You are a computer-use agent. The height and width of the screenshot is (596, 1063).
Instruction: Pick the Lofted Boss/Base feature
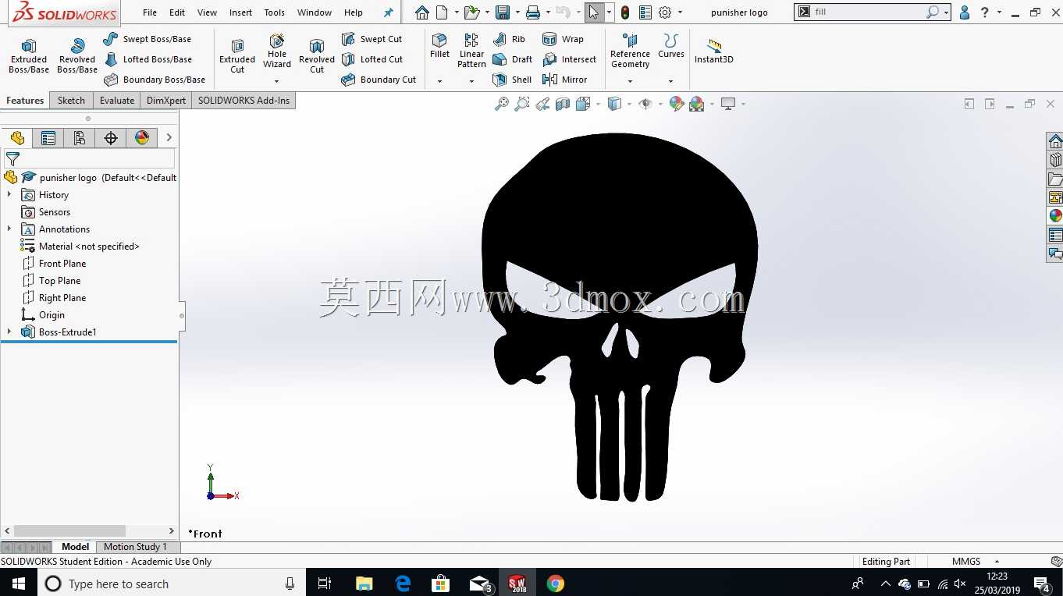(147, 59)
